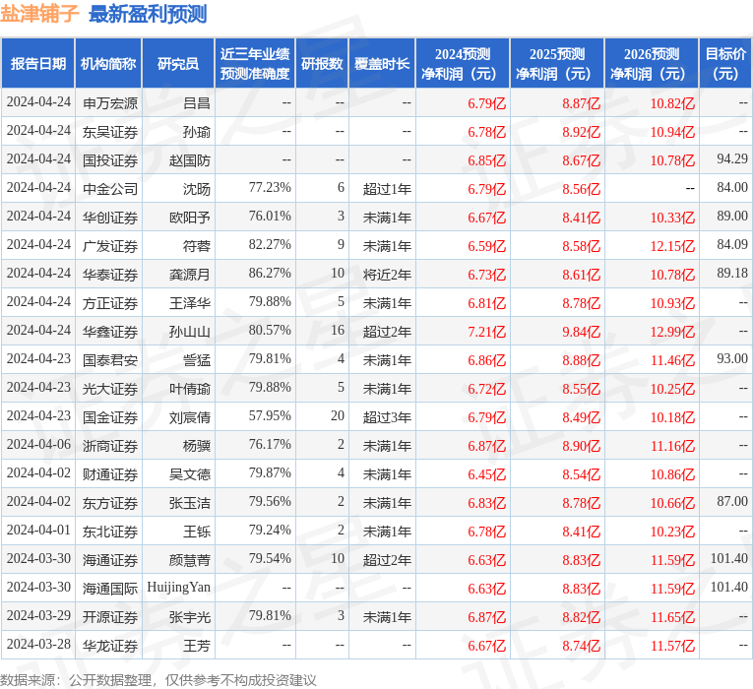Image resolution: width=753 pixels, height=689 pixels.
Task: Click the 7.21亿 2024 forecast value
Action: pos(487,332)
